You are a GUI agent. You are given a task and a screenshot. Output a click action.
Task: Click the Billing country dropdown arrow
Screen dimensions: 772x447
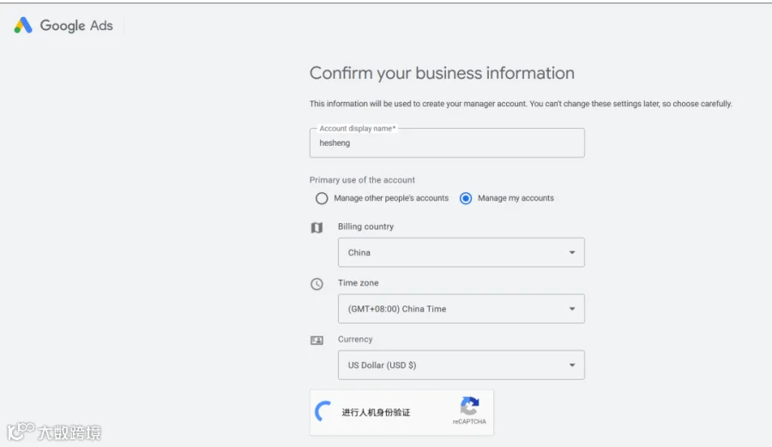tap(572, 252)
